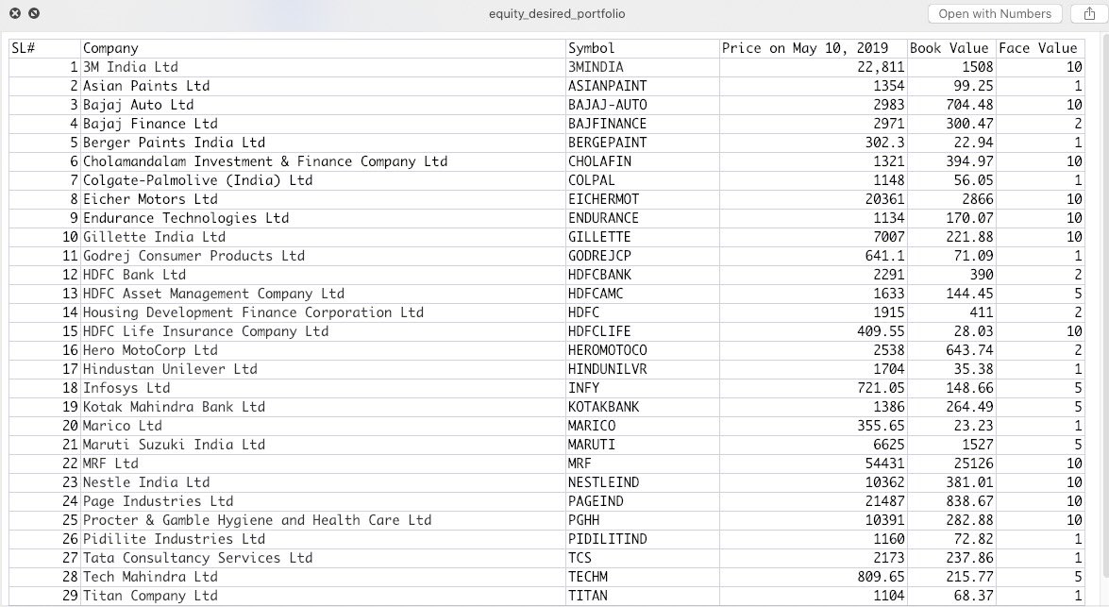This screenshot has width=1109, height=607.
Task: Click the 'Page Industries Ltd' cell
Action: coord(323,501)
